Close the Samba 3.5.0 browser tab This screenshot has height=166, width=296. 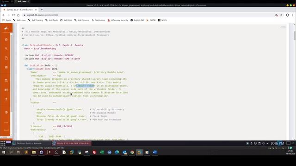click(x=36, y=10)
